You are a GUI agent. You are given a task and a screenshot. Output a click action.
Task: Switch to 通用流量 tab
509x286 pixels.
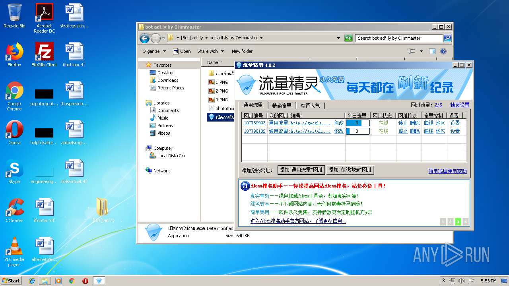coord(253,105)
